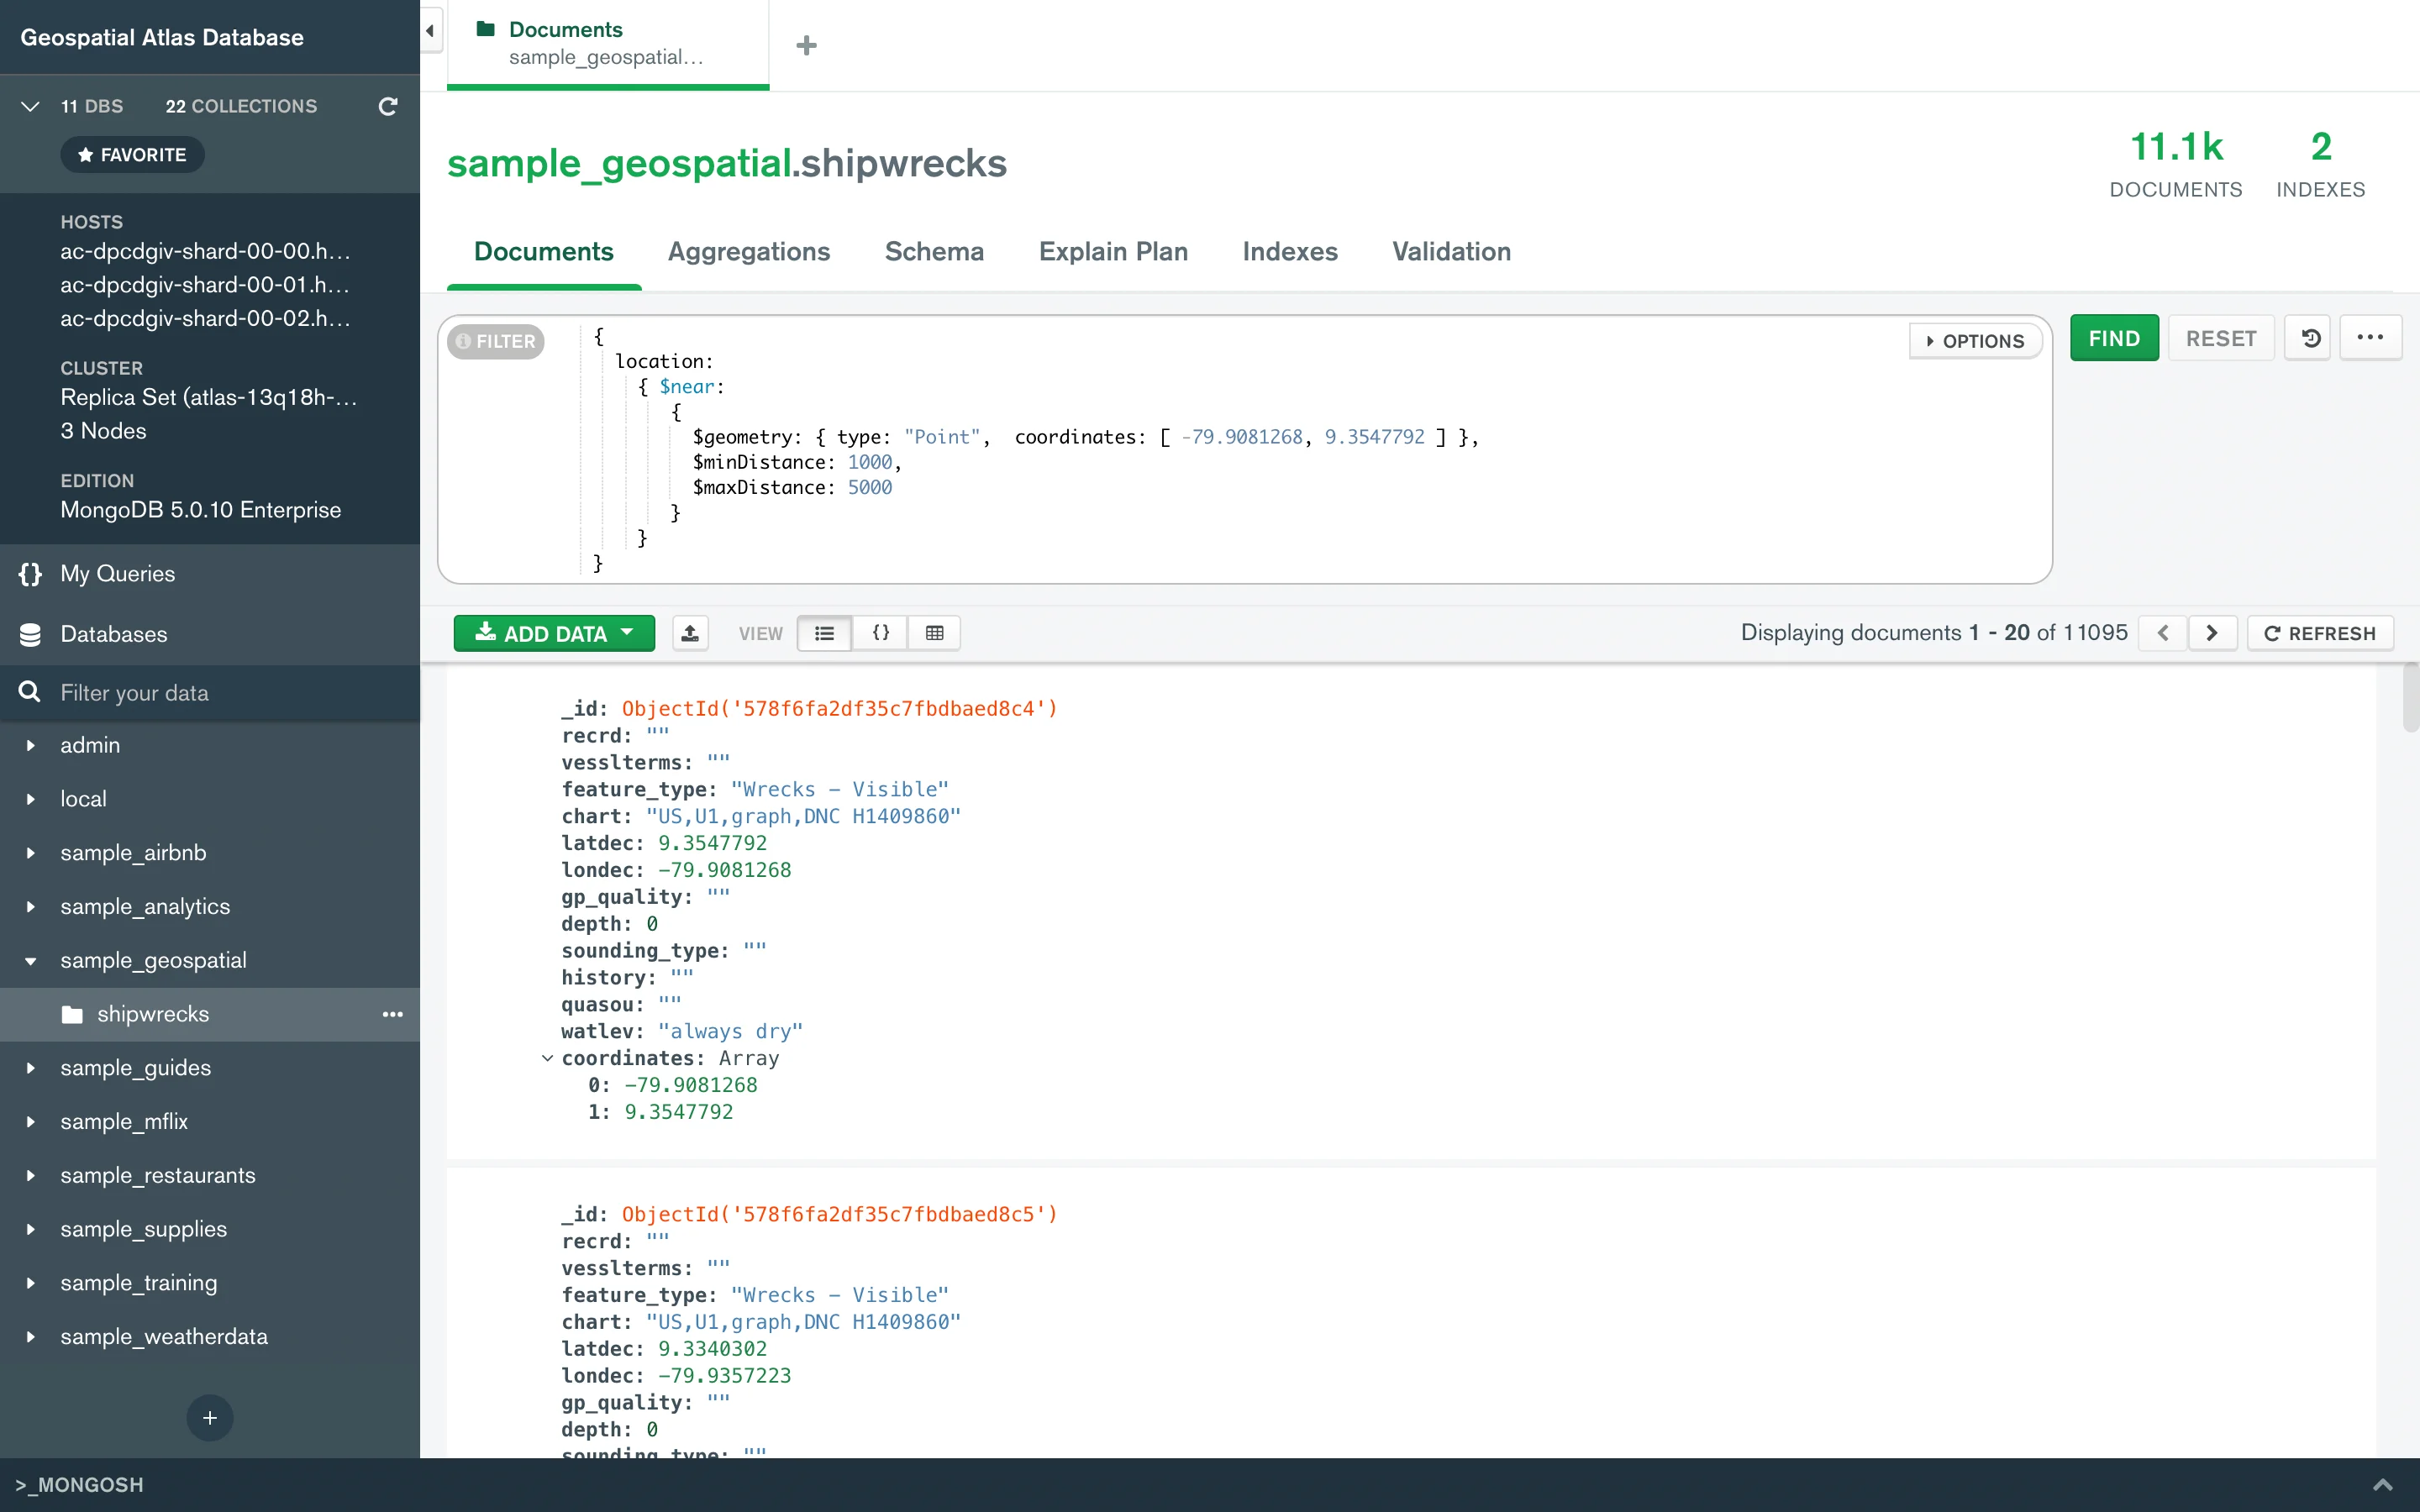Image resolution: width=2420 pixels, height=1512 pixels.
Task: Switch to table view
Action: [935, 633]
